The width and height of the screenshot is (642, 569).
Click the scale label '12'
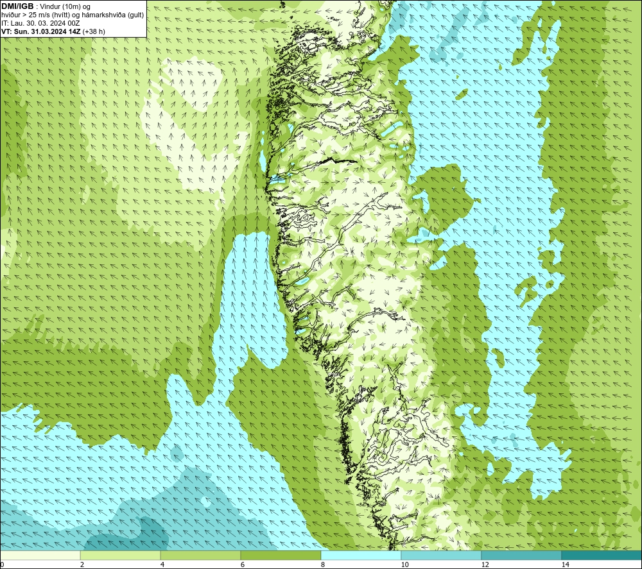pos(485,565)
